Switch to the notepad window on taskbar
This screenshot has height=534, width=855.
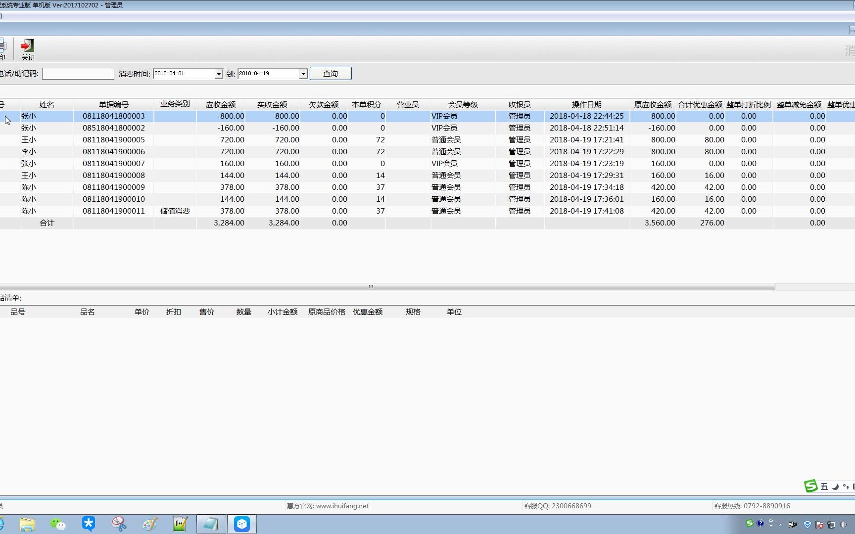(211, 524)
